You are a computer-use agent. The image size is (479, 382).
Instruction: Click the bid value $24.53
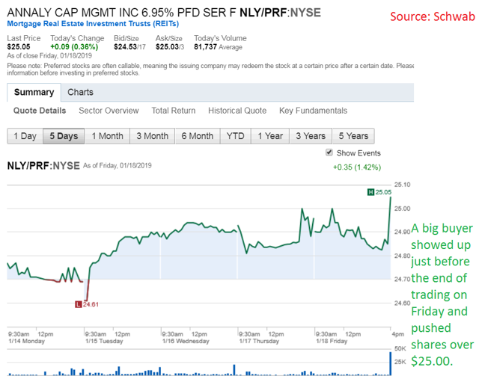pyautogui.click(x=125, y=46)
